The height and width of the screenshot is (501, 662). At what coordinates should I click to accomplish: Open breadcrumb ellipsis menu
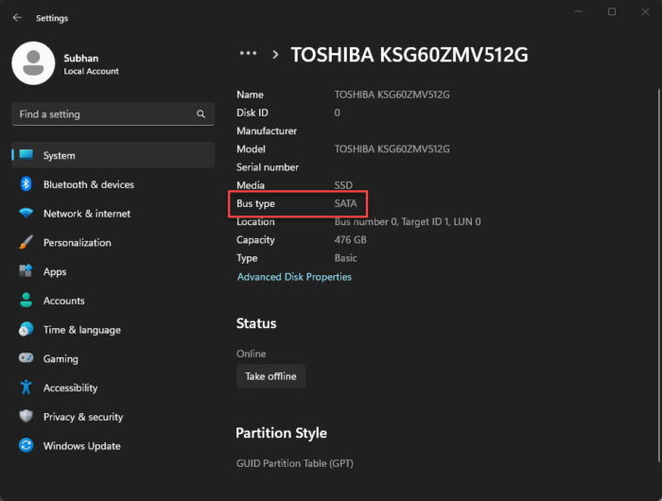click(x=248, y=54)
